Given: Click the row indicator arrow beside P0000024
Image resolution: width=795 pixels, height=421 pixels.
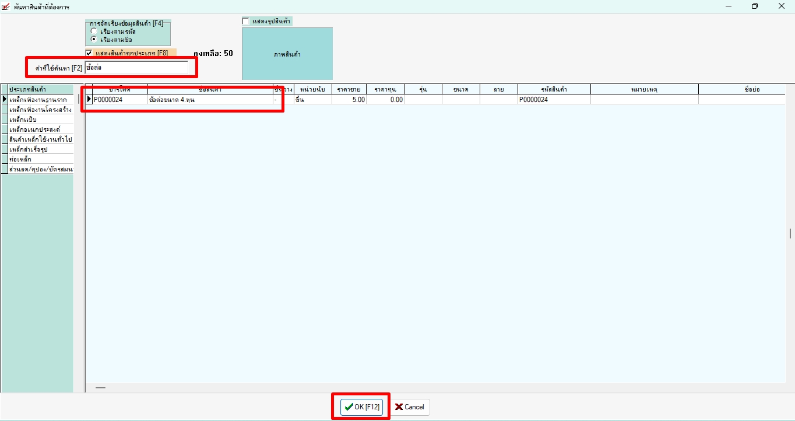Looking at the screenshot, I should tap(89, 100).
